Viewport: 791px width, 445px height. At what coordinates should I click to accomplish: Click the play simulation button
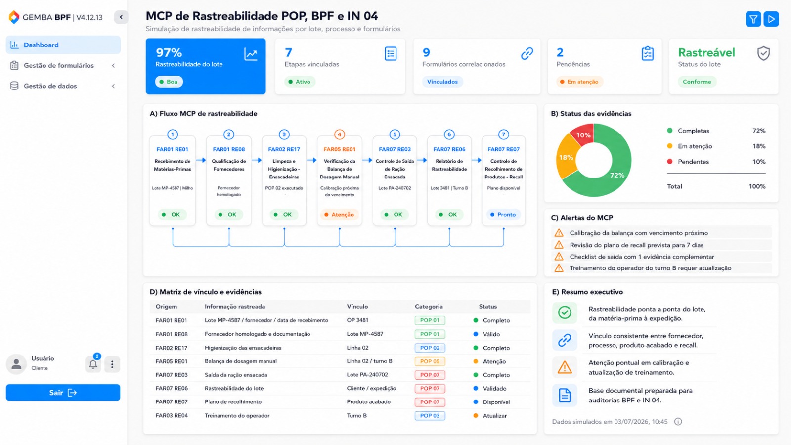[x=771, y=19]
